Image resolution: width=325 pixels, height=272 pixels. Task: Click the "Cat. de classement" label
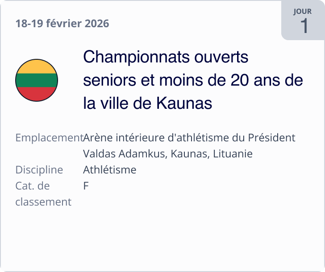pos(43,194)
